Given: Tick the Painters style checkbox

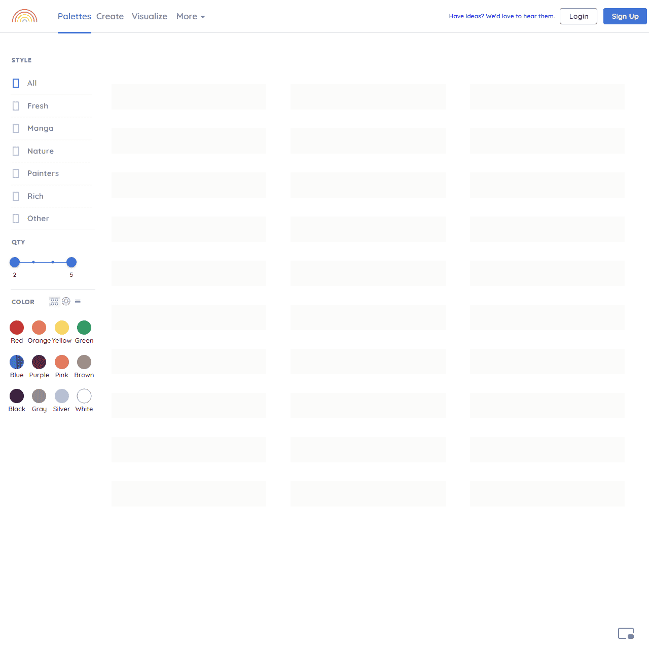Looking at the screenshot, I should [16, 173].
